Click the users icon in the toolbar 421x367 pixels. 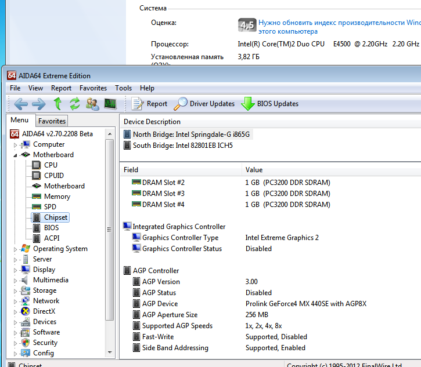point(92,104)
